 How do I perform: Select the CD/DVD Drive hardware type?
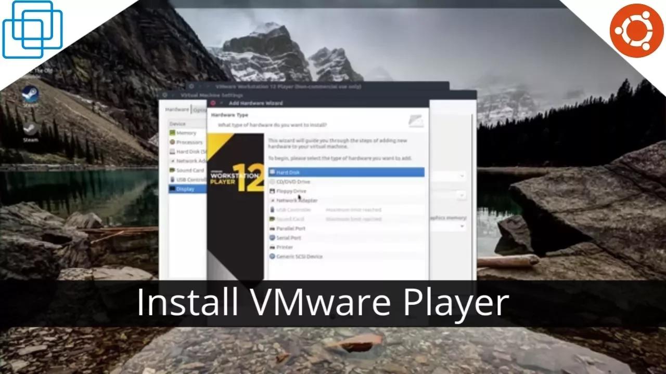pos(291,181)
